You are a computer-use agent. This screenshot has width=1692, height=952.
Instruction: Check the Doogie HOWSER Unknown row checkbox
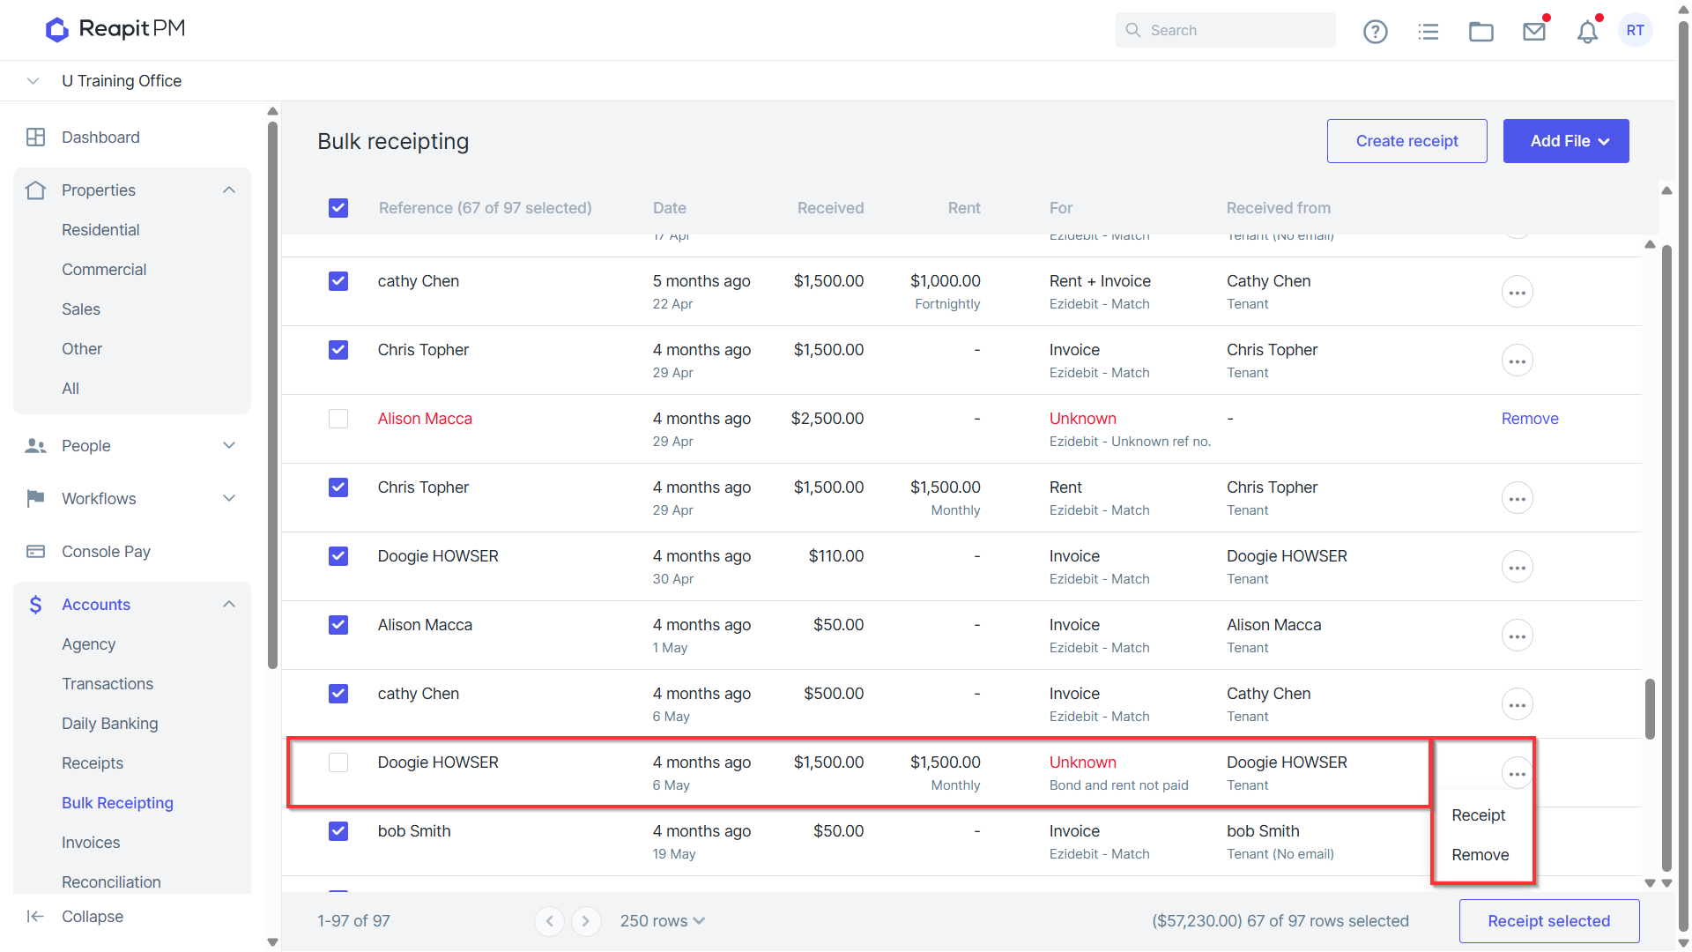coord(338,762)
